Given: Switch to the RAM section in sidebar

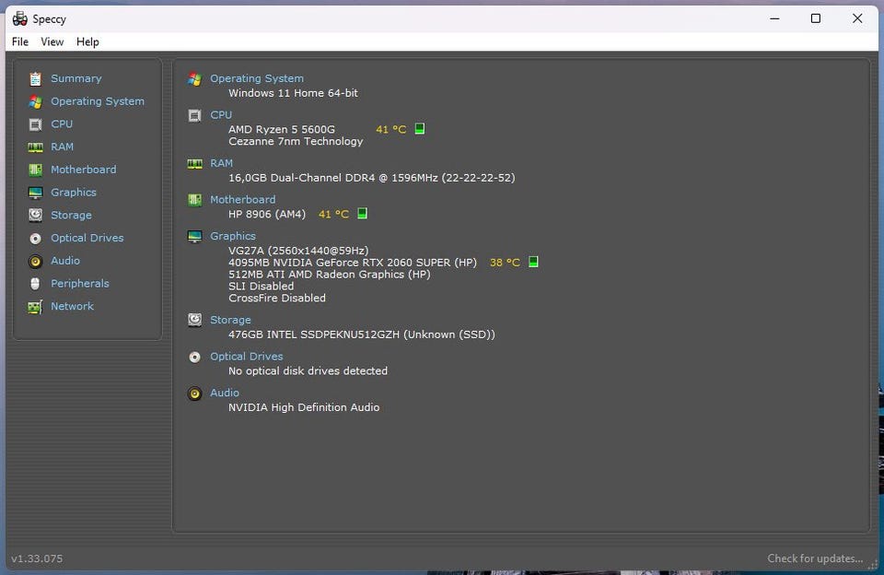Looking at the screenshot, I should pyautogui.click(x=62, y=147).
